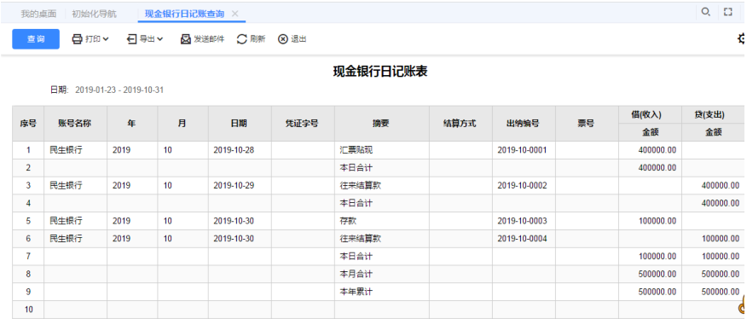Click the printer icon in toolbar
The image size is (747, 319).
[78, 39]
